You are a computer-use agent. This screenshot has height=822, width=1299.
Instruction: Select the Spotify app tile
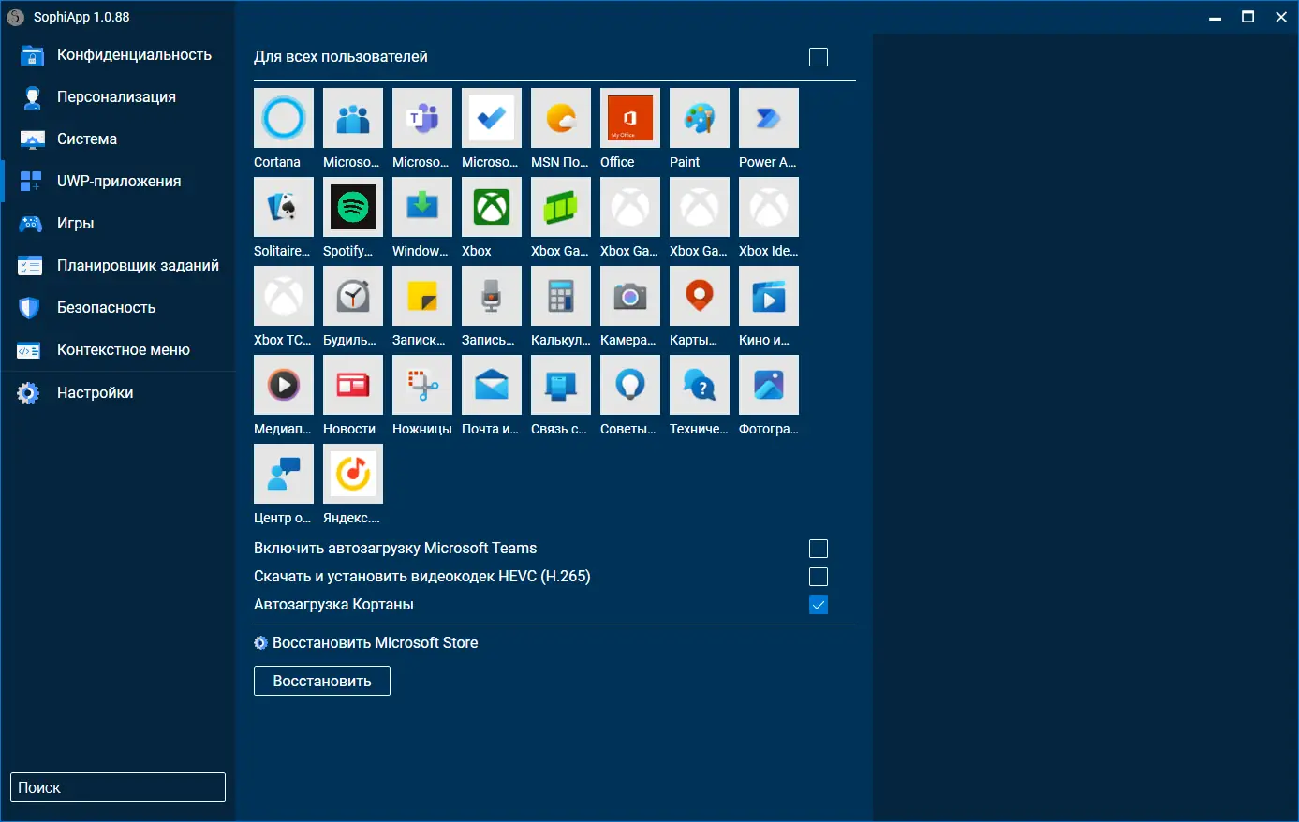click(353, 207)
